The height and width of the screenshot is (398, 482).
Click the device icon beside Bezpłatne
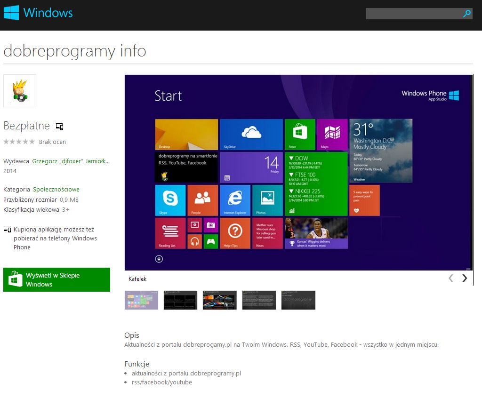(59, 126)
